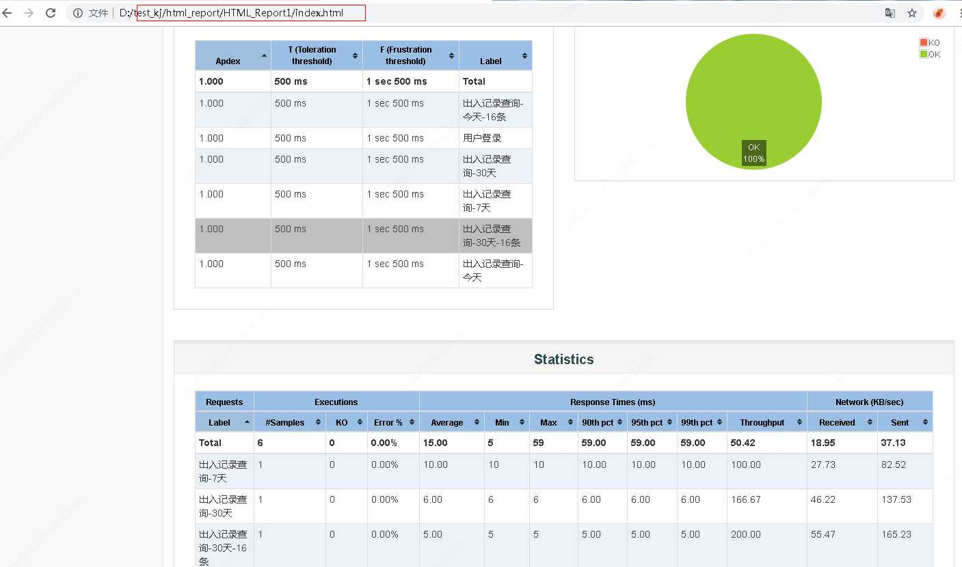
Task: Click the Response Times (ms) group header
Action: [613, 402]
